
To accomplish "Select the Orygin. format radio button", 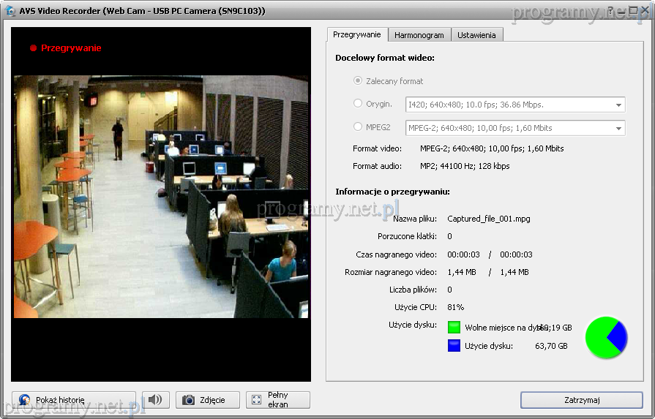I will pyautogui.click(x=358, y=104).
